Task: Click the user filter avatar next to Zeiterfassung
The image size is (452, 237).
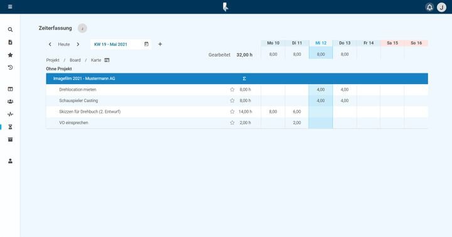Action: coord(82,28)
